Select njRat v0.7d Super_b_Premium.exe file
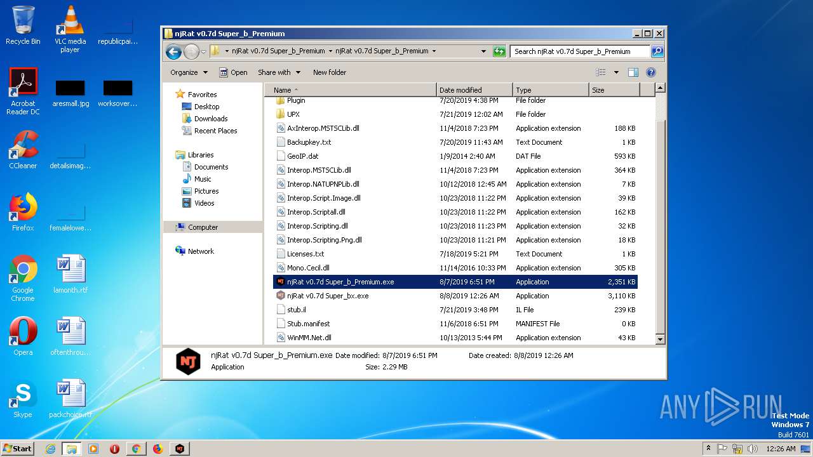Viewport: 813px width, 457px height. coord(455,282)
